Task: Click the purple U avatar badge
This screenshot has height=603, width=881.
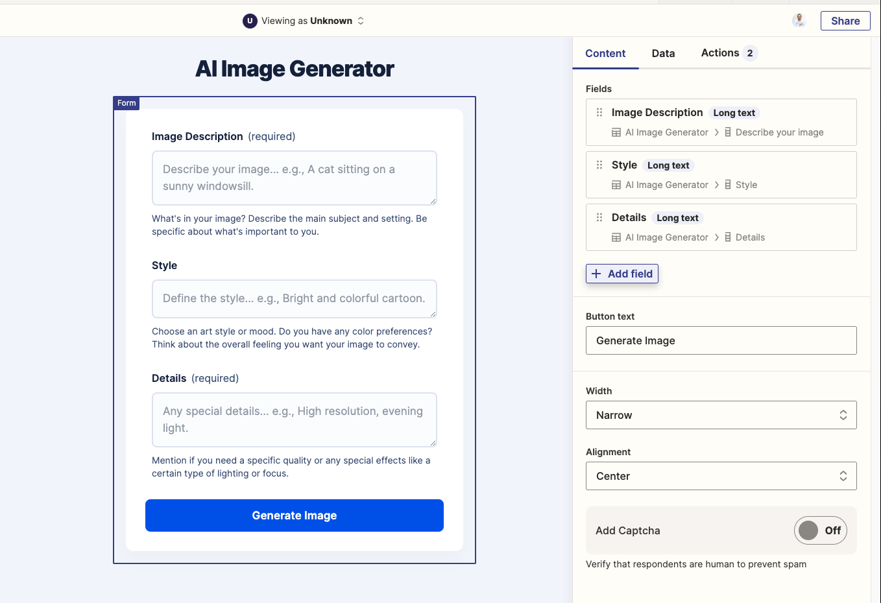Action: pyautogui.click(x=250, y=21)
